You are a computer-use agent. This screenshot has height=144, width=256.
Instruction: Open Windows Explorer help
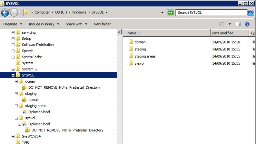click(247, 24)
